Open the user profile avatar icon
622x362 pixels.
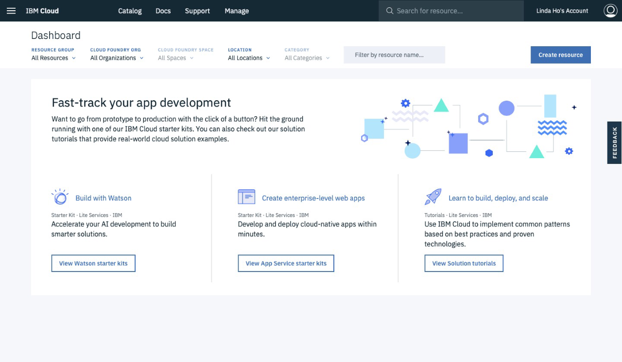[x=610, y=11]
